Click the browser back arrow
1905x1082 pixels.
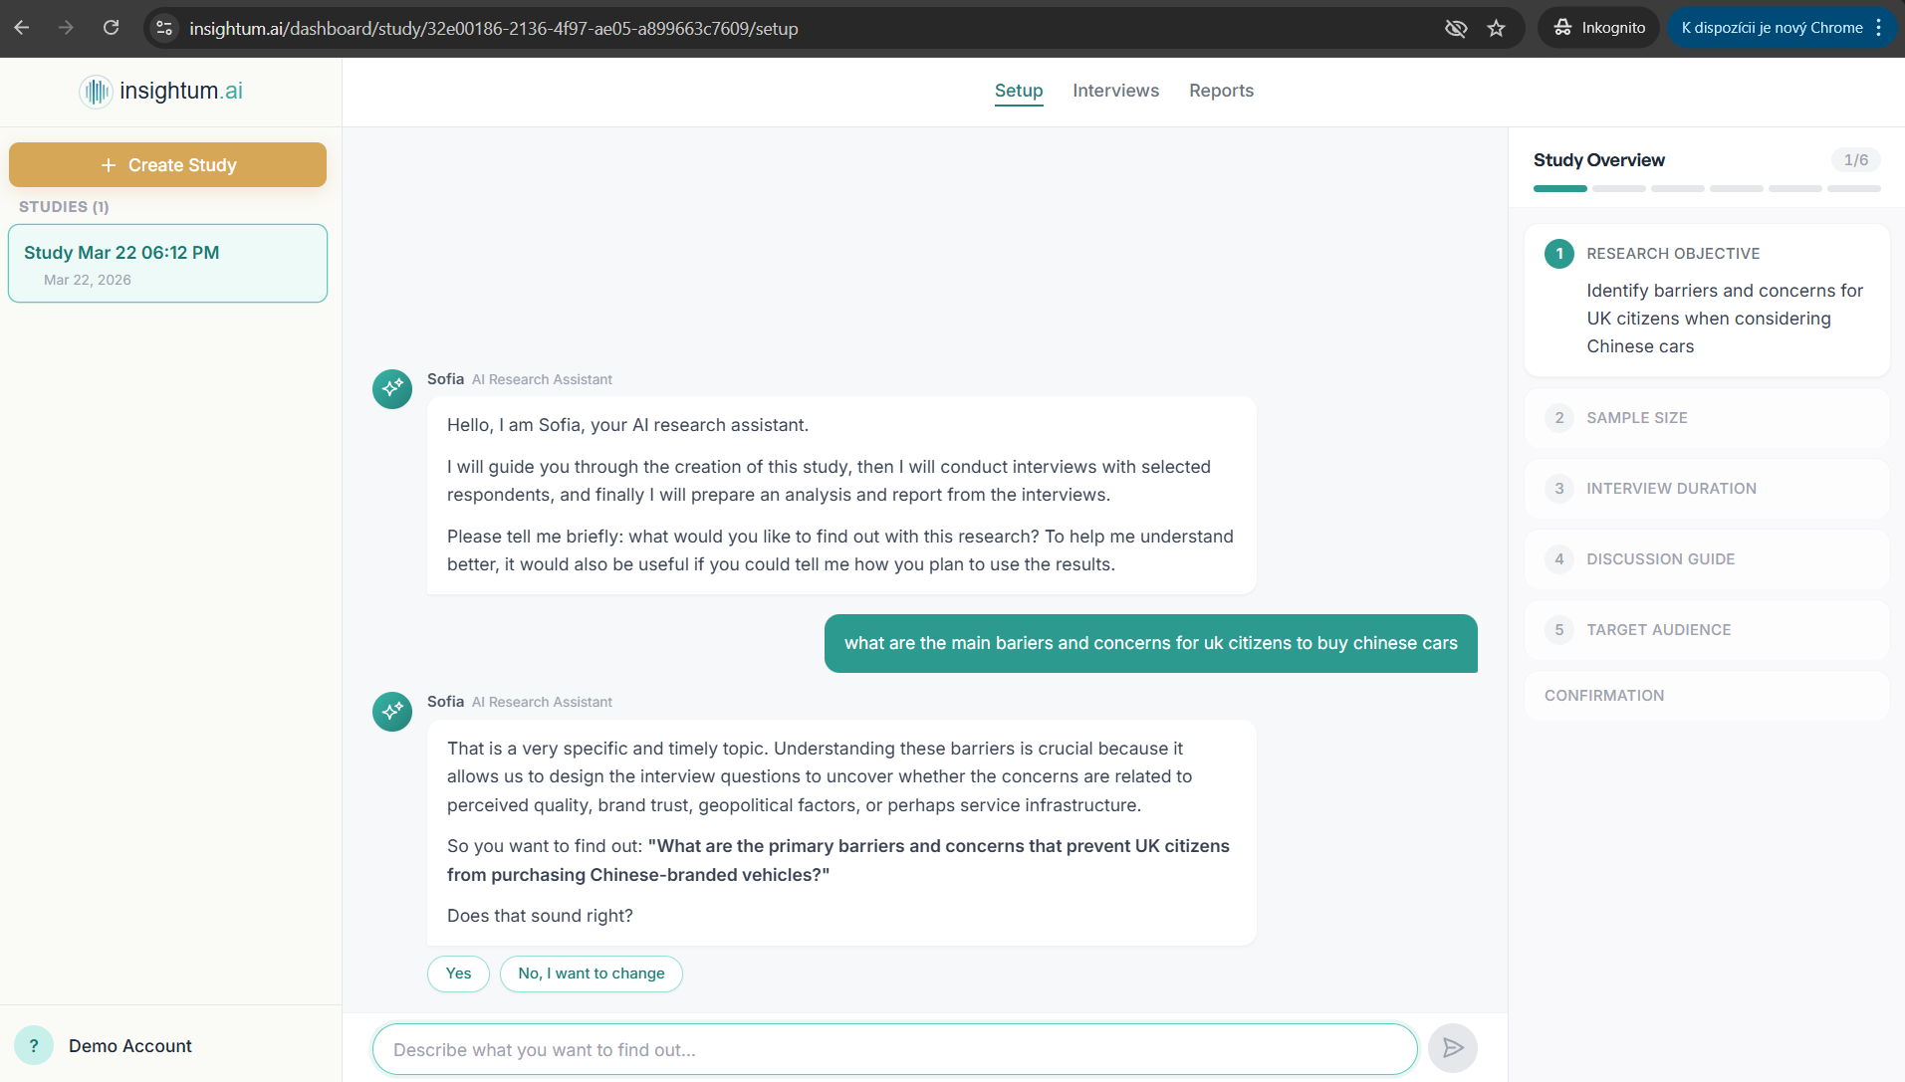click(x=22, y=28)
